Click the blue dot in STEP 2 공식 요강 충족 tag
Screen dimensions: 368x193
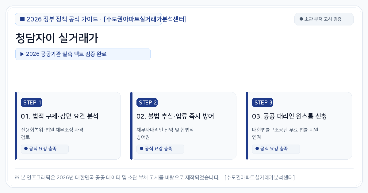[x=141, y=149]
